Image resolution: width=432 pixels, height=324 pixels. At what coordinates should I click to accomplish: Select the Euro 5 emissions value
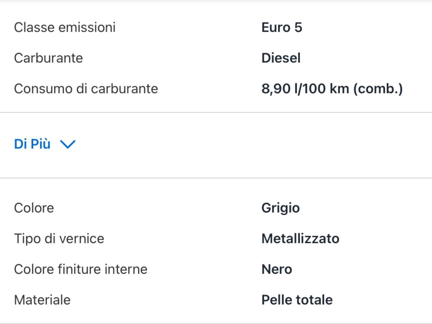coord(282,28)
